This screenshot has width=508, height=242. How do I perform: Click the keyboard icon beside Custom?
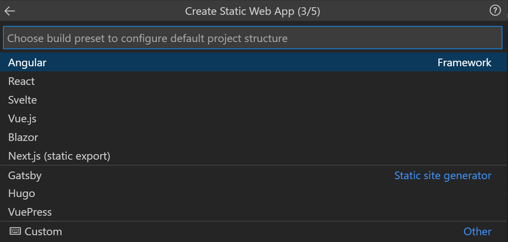[15, 231]
